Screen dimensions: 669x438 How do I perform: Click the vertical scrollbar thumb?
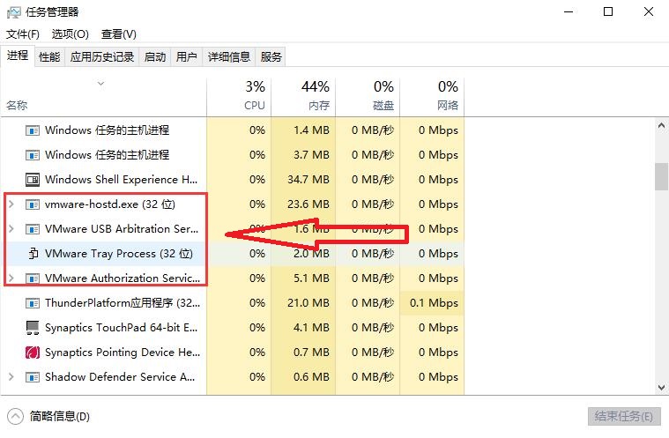pyautogui.click(x=662, y=176)
